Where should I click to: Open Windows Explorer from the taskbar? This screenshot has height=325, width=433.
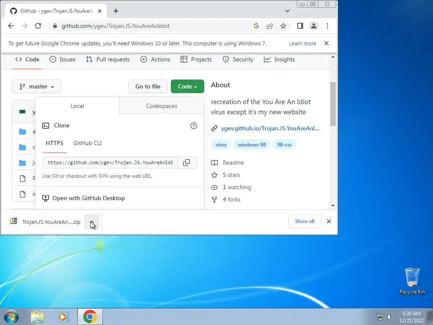tap(38, 317)
